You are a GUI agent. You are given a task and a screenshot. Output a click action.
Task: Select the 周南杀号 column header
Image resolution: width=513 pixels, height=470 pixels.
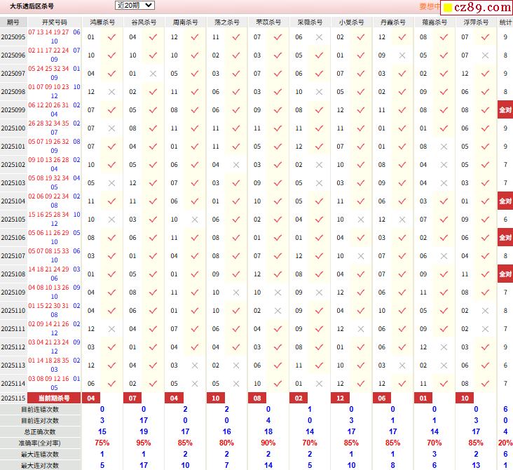[x=185, y=22]
